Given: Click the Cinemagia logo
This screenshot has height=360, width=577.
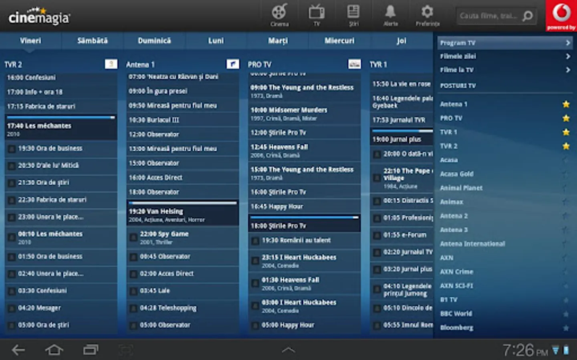Looking at the screenshot, I should click(39, 16).
